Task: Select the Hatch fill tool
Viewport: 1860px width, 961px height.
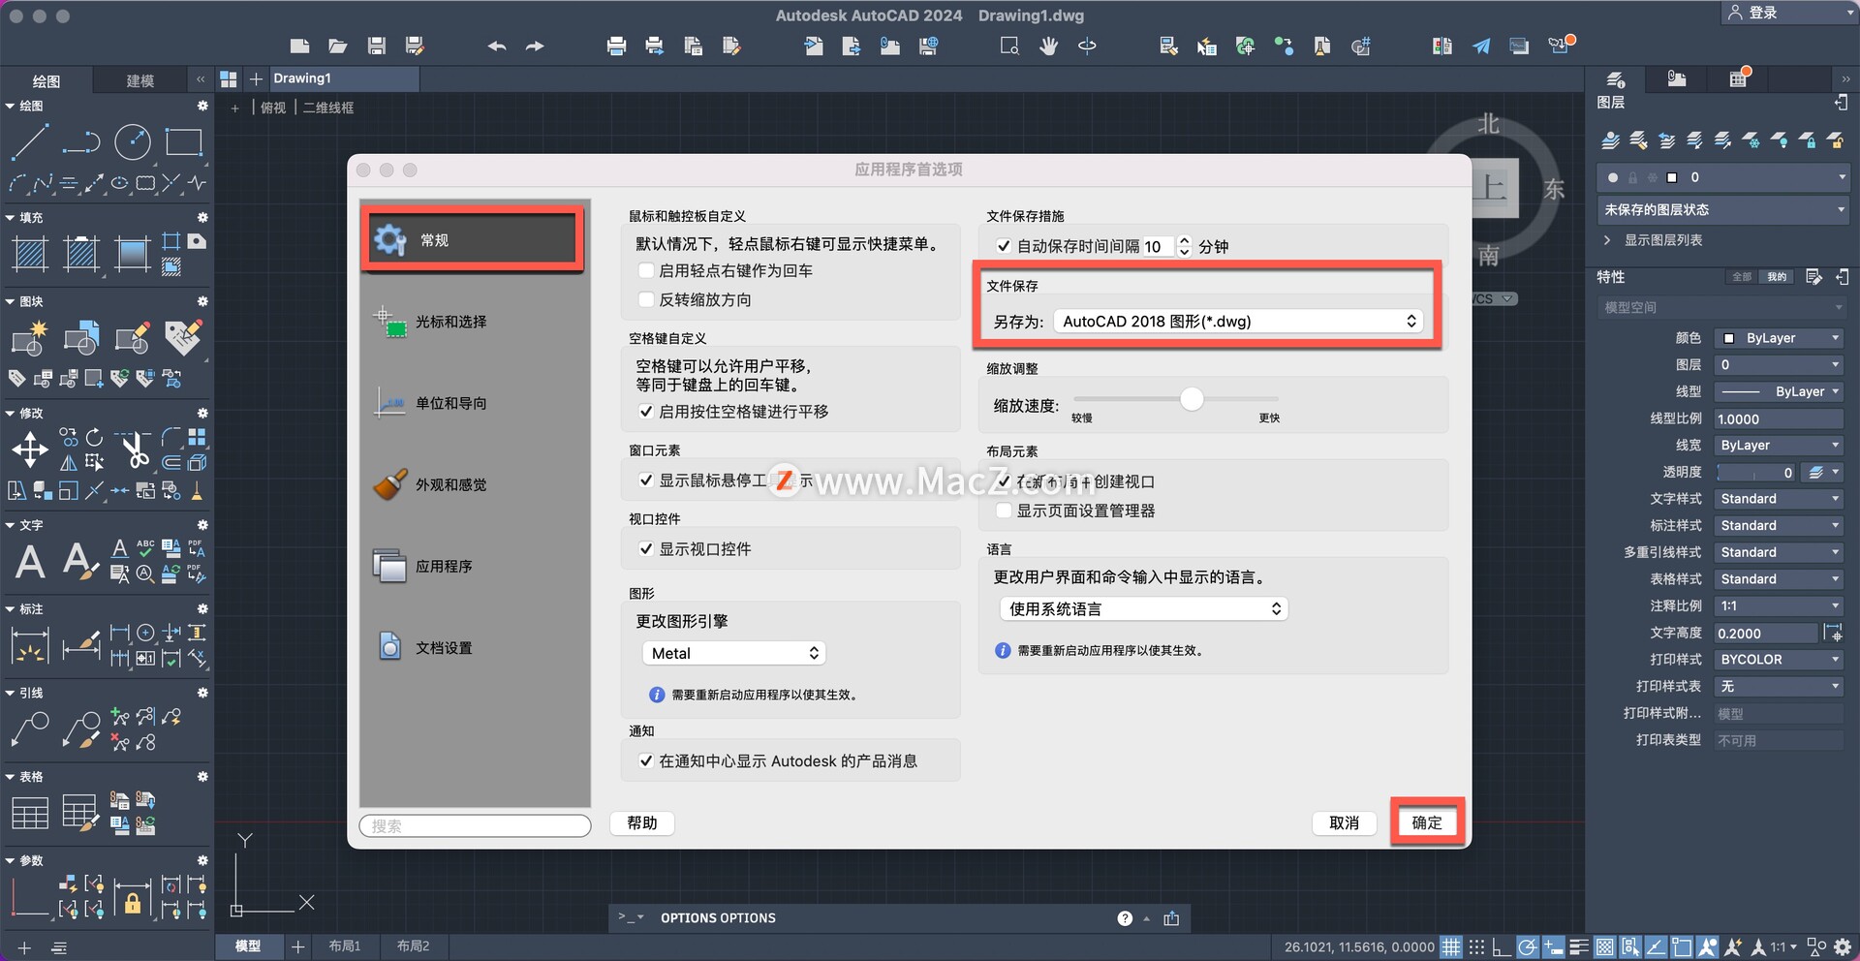Action: click(x=30, y=255)
